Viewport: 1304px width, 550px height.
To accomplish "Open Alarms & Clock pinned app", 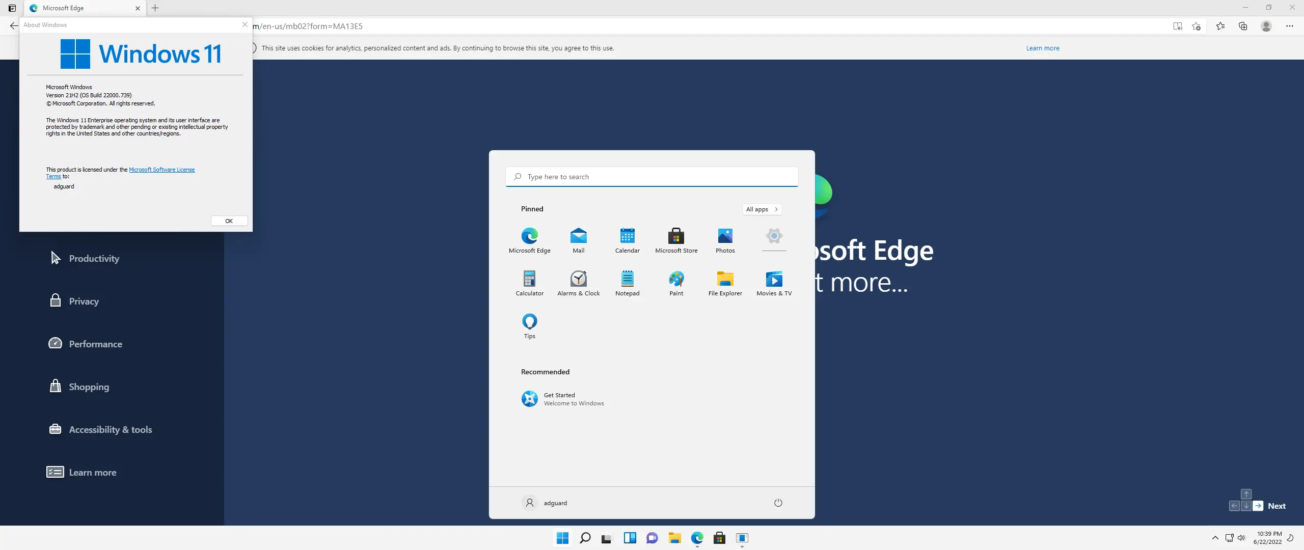I will coord(578,283).
